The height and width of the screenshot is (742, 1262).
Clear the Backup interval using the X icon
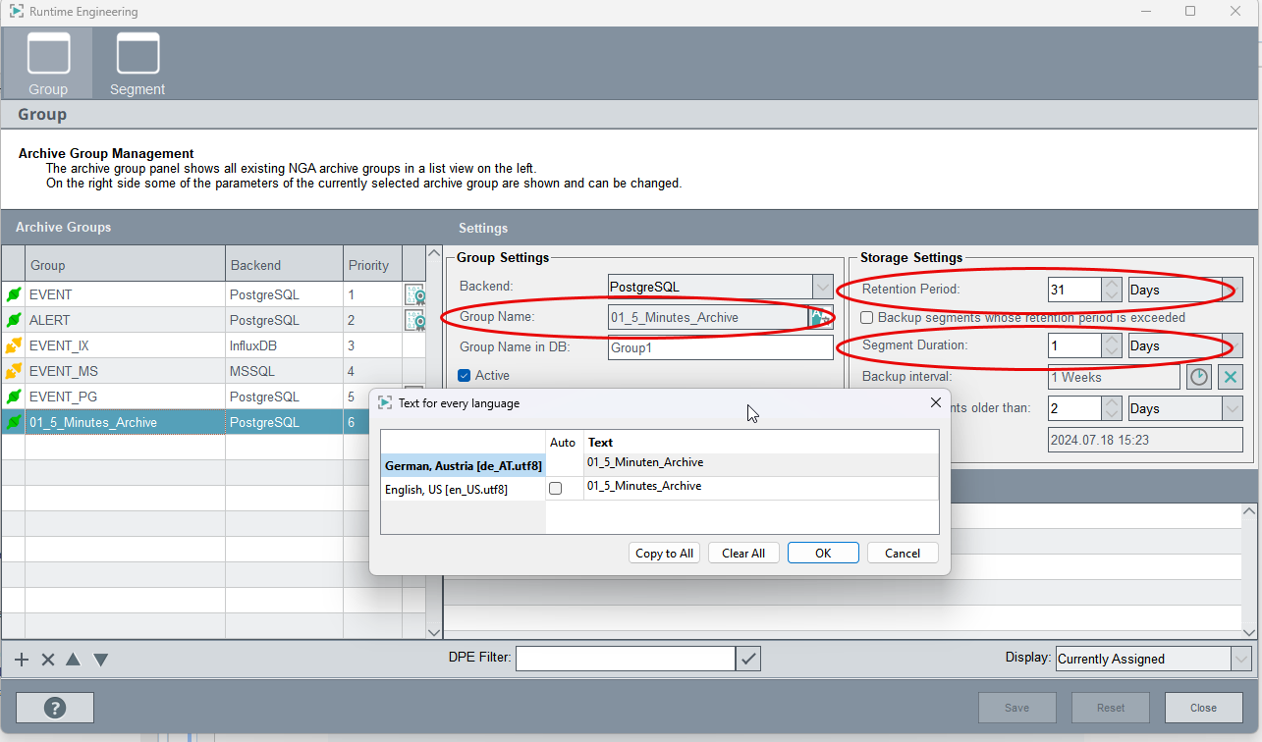(1230, 376)
